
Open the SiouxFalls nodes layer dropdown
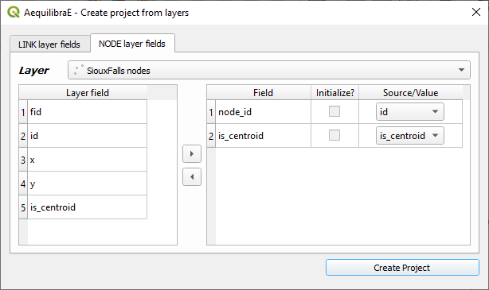pos(269,70)
